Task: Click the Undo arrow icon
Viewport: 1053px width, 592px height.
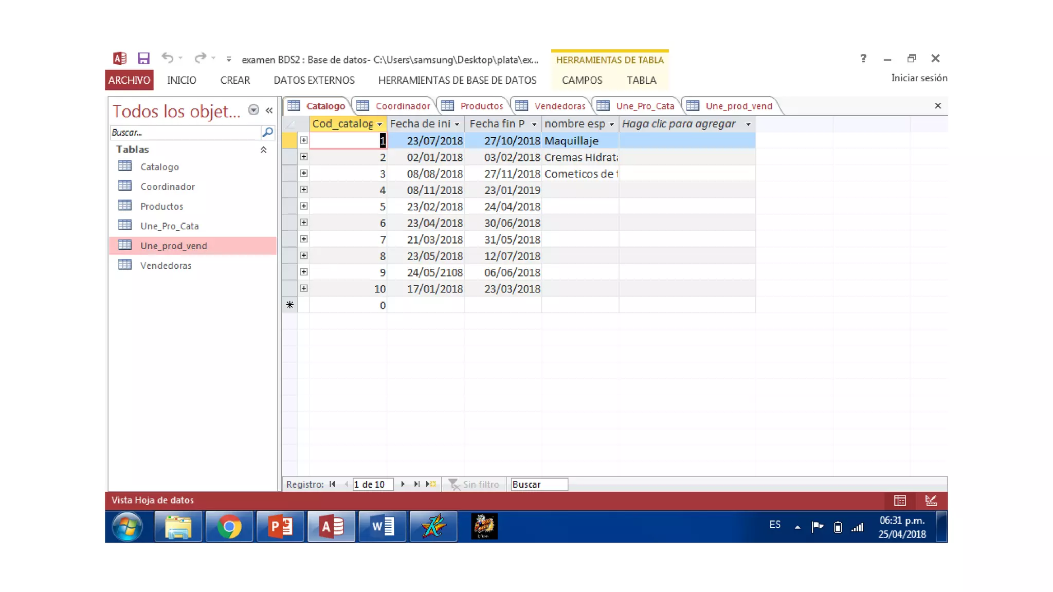Action: pos(167,58)
